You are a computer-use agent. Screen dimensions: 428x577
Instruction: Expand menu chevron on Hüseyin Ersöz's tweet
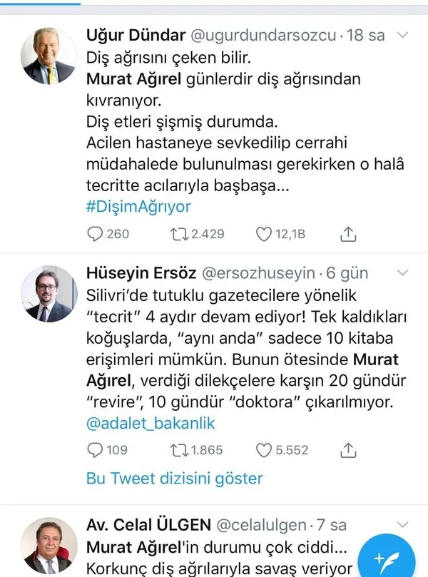403,273
